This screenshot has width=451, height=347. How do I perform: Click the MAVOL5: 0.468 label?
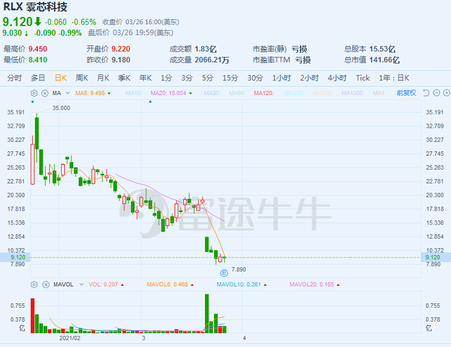pyautogui.click(x=167, y=285)
